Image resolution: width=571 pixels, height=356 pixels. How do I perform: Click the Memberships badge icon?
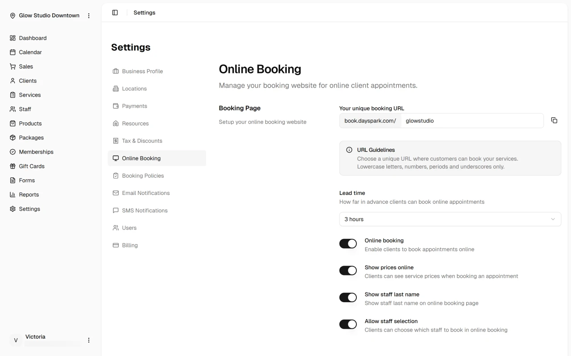12,152
